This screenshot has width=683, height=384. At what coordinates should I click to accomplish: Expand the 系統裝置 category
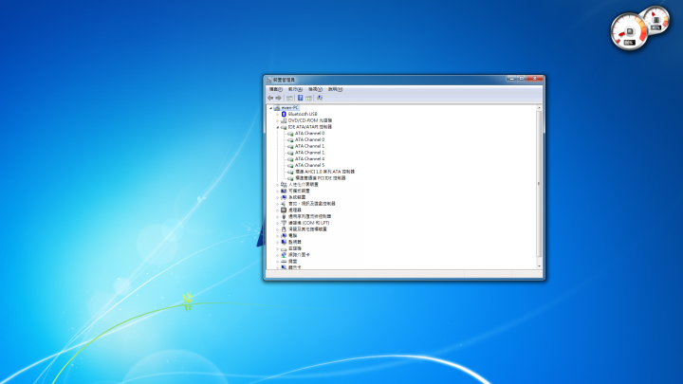click(x=277, y=197)
